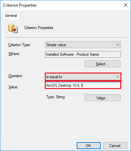Image resolution: width=131 pixels, height=151 pixels.
Task: Open the Criterion Type combo box
Action: point(83,45)
